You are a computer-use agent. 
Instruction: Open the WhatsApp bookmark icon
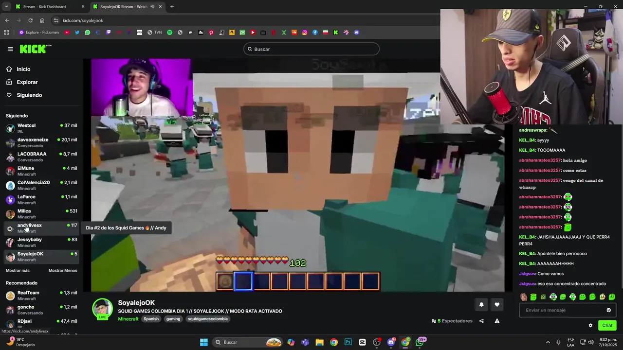[88, 33]
